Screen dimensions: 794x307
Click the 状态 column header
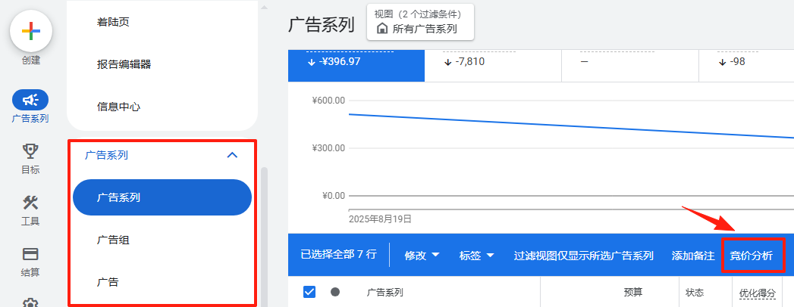(694, 293)
